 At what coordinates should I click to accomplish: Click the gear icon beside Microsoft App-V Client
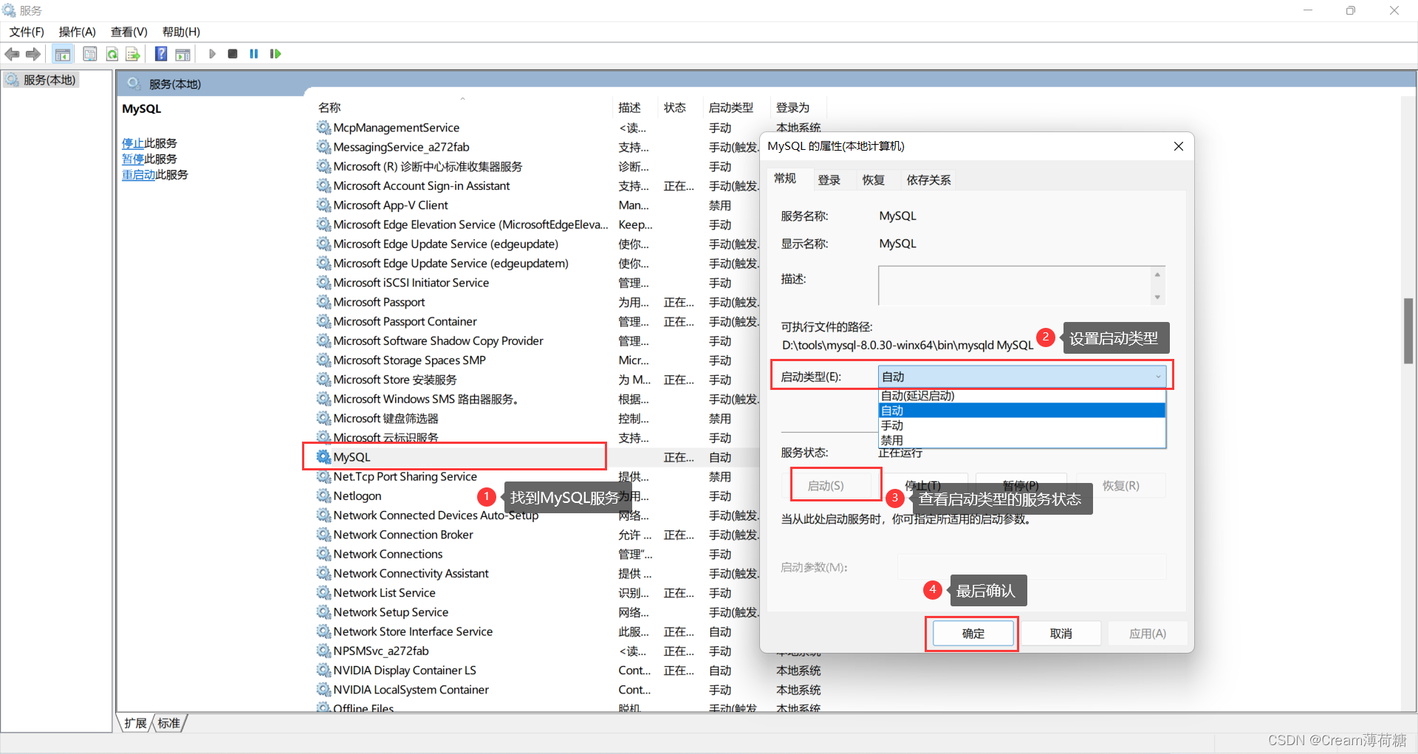point(323,205)
